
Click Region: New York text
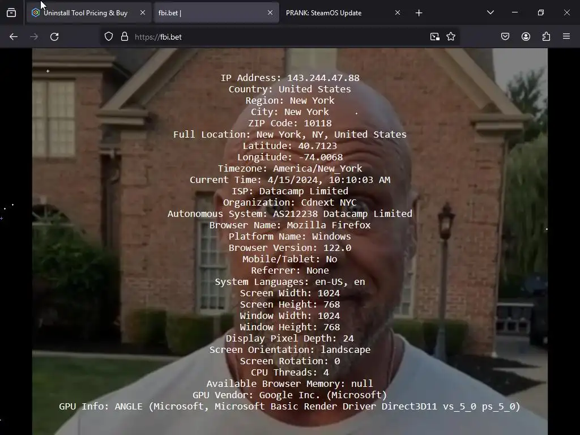pyautogui.click(x=290, y=101)
